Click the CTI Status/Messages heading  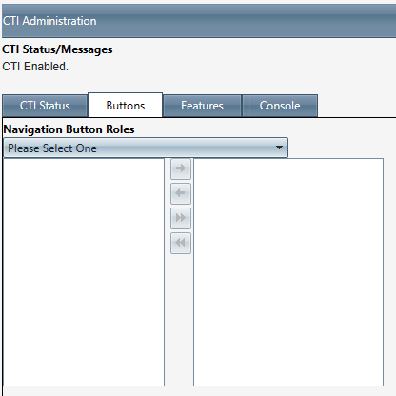57,49
